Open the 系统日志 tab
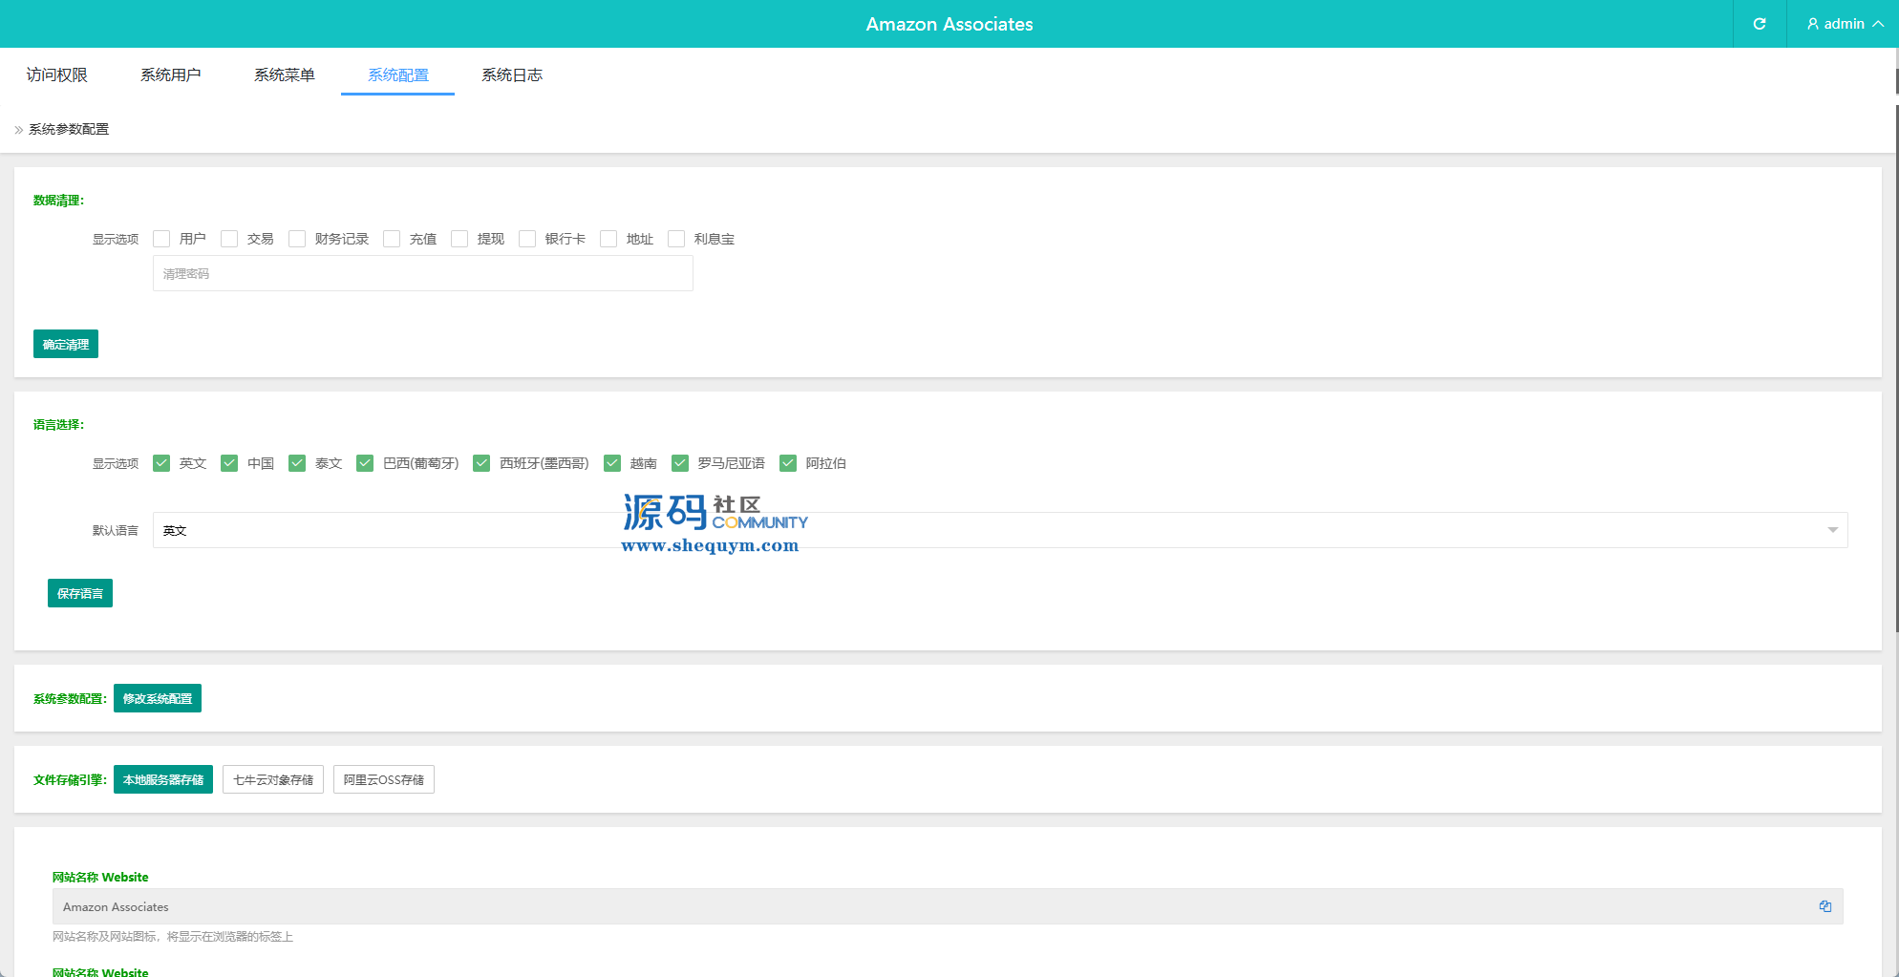The width and height of the screenshot is (1899, 977). [x=512, y=74]
